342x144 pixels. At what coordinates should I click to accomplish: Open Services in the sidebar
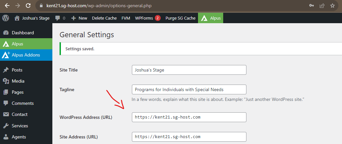coord(20,126)
